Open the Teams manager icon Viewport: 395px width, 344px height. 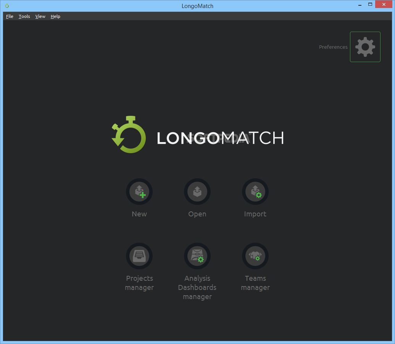click(x=255, y=256)
